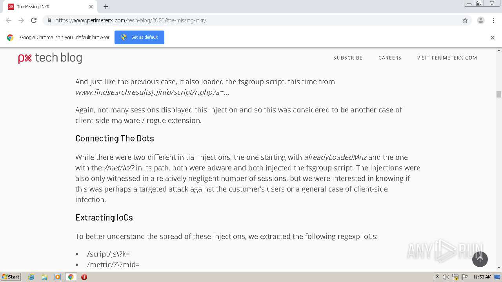The image size is (502, 282).
Task: Click the browser forward arrow
Action: [x=21, y=20]
